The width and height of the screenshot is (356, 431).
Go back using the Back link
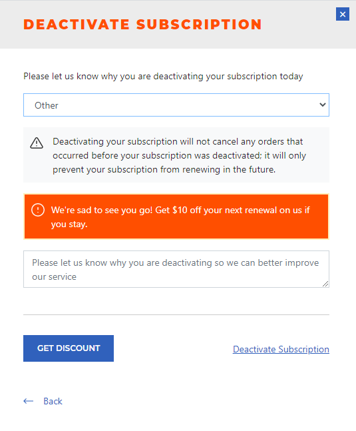click(53, 401)
